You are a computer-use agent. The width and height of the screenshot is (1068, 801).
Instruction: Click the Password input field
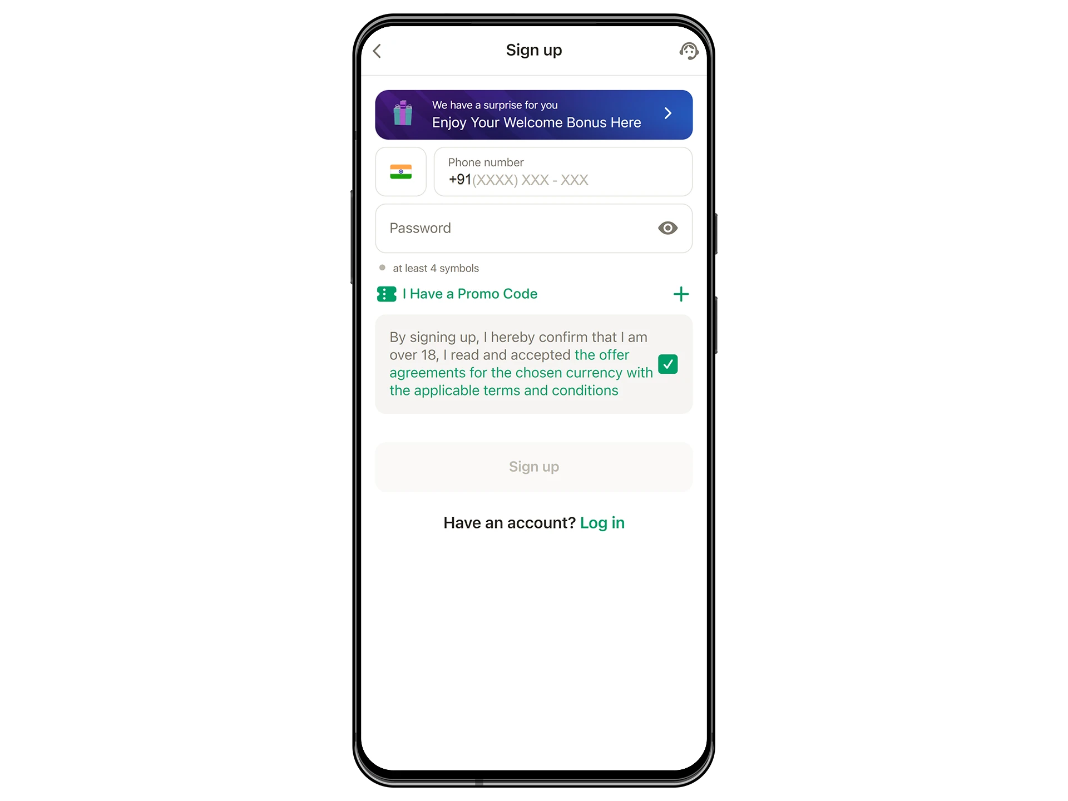click(x=533, y=227)
